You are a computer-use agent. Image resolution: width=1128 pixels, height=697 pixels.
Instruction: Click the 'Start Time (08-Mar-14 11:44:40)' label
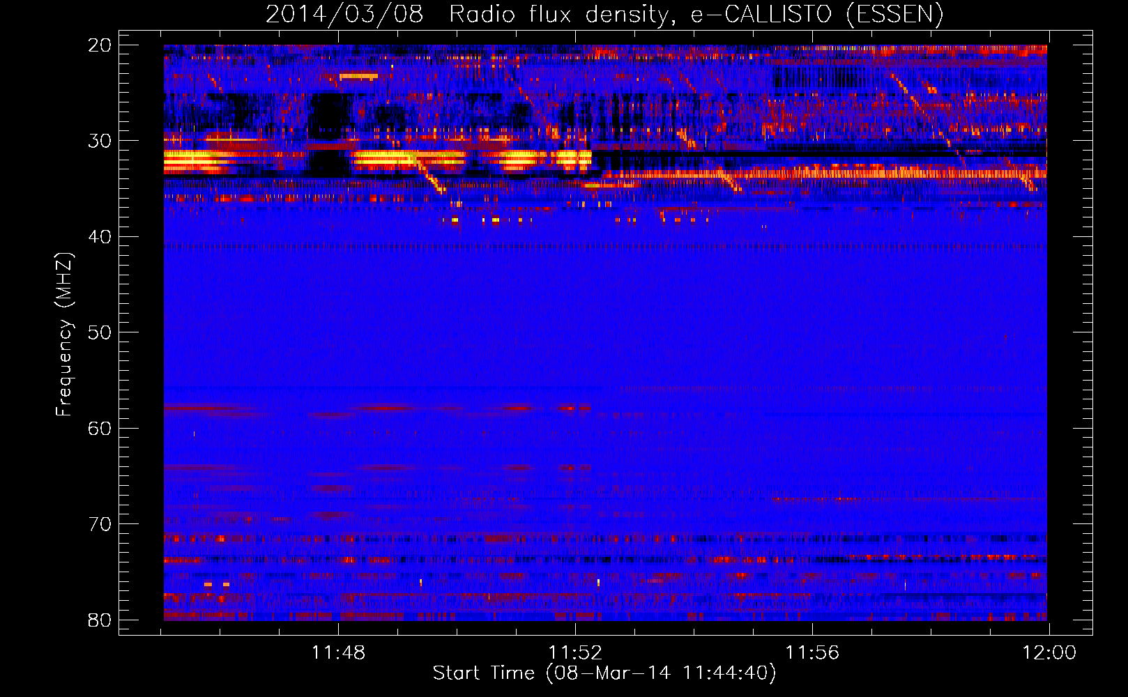pos(604,673)
